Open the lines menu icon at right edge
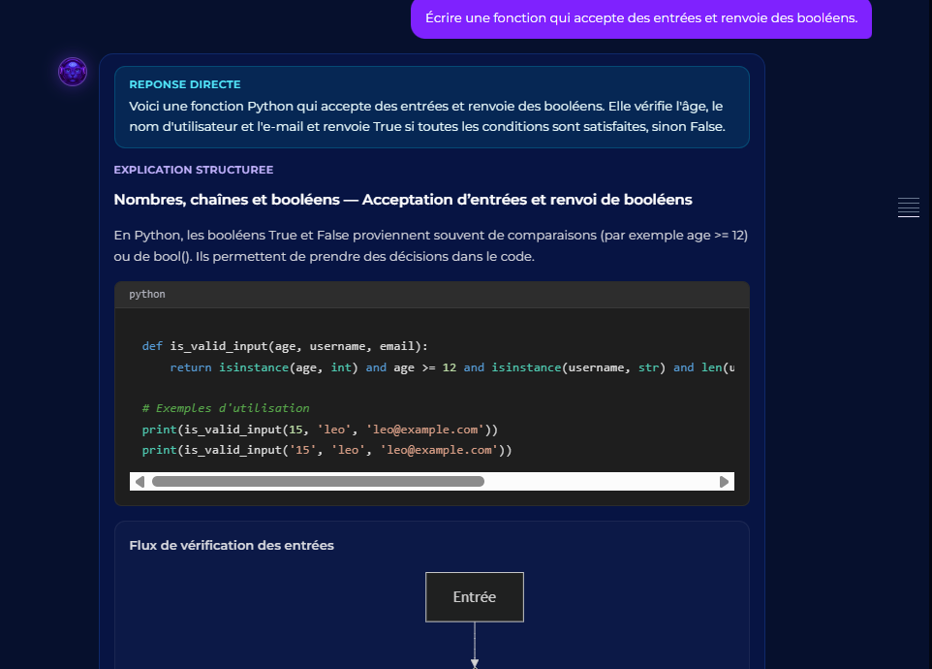This screenshot has height=669, width=932. pos(908,207)
